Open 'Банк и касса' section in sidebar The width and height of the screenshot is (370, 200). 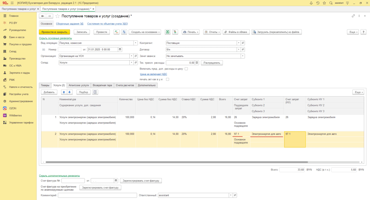pos(17,37)
